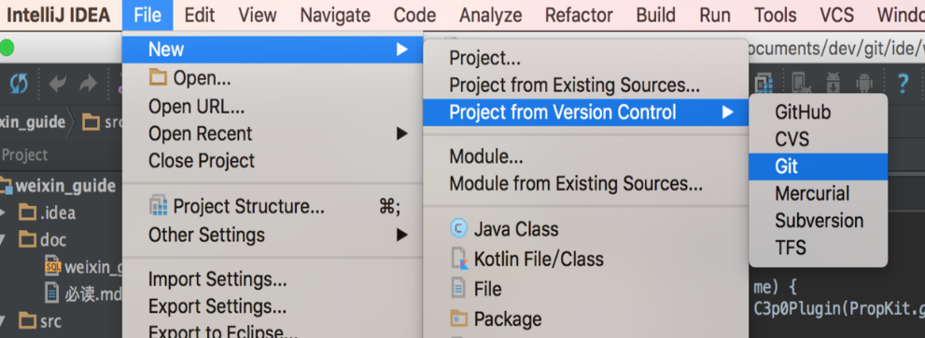Collapse the doc folder in project tree

pyautogui.click(x=5, y=239)
